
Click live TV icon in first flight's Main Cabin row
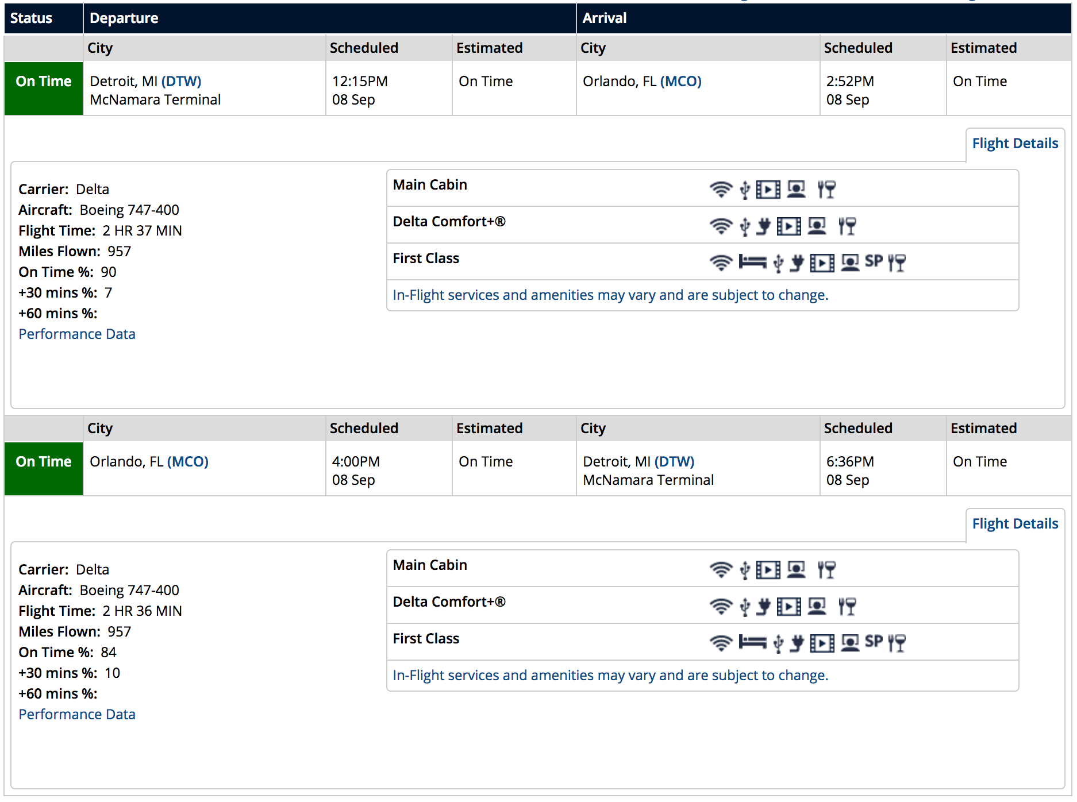(x=796, y=189)
